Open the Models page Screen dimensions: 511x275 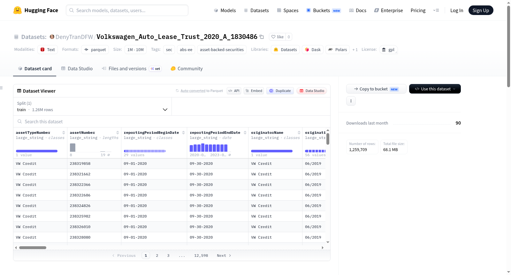[x=225, y=10]
